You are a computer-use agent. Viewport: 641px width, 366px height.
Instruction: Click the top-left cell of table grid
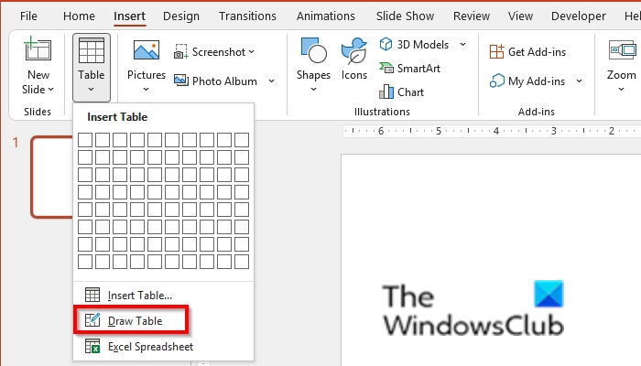84,140
